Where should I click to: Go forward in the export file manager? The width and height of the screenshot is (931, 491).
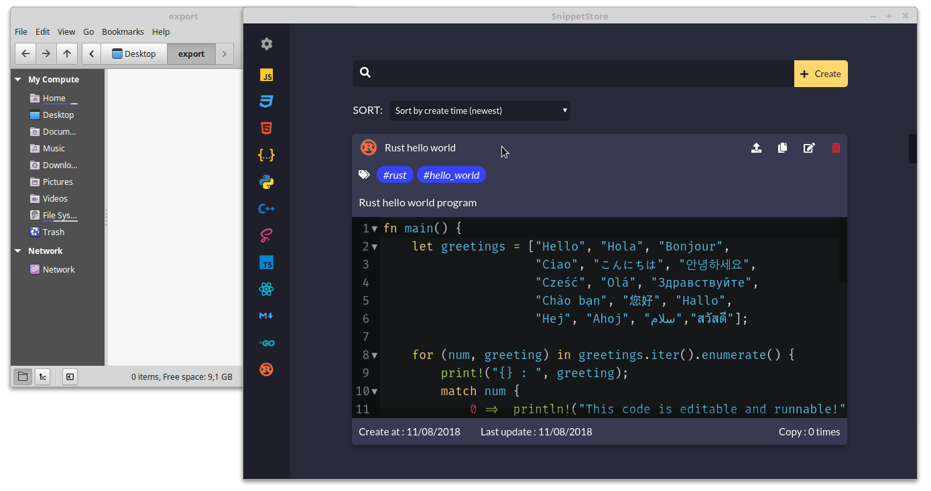[x=46, y=54]
